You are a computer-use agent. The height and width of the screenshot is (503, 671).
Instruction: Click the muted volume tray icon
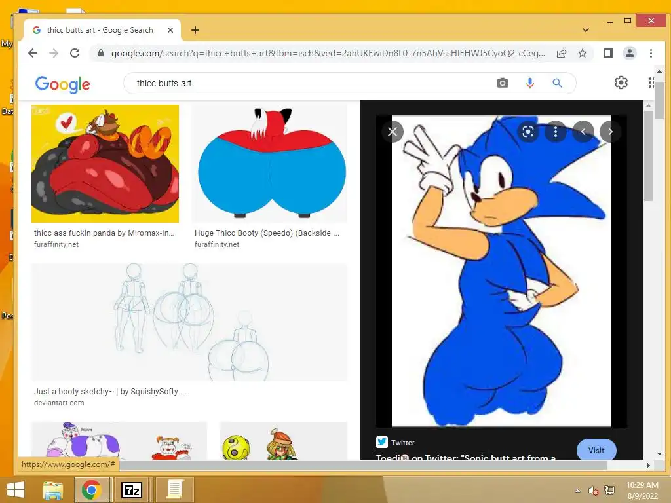tap(593, 491)
